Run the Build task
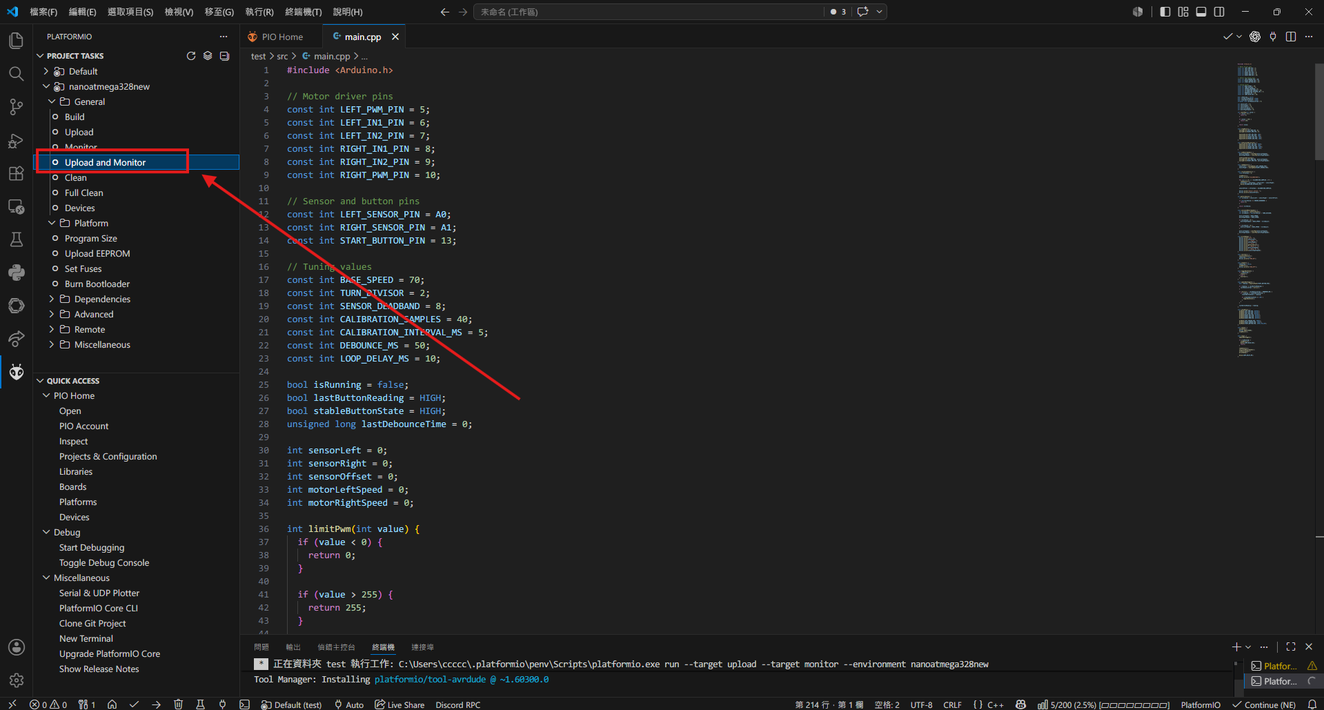 tap(75, 117)
